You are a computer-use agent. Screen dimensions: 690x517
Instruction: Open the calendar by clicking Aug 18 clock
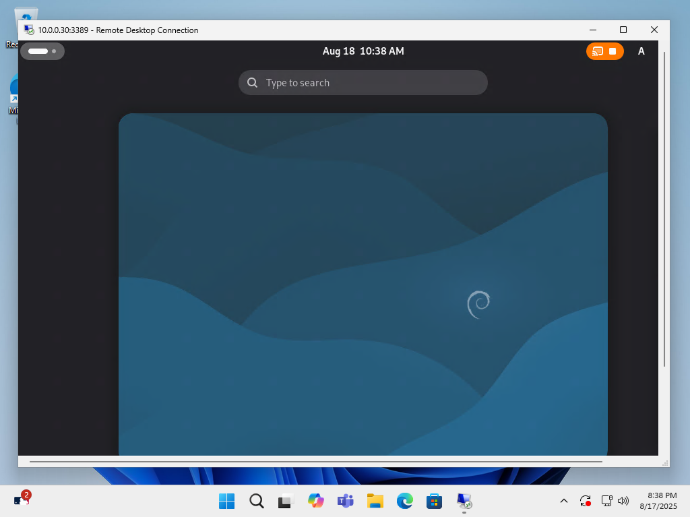363,51
